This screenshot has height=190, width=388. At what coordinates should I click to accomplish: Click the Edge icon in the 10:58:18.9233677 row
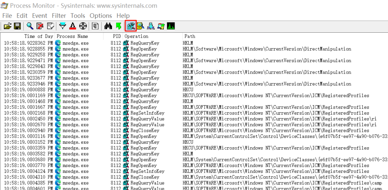[x=58, y=78]
